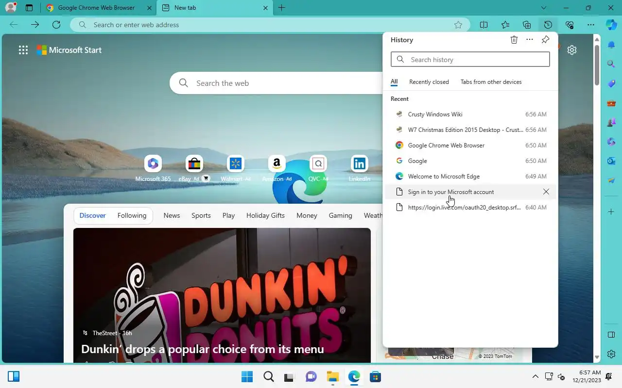Image resolution: width=622 pixels, height=388 pixels.
Task: Open the Play category
Action: 228,215
